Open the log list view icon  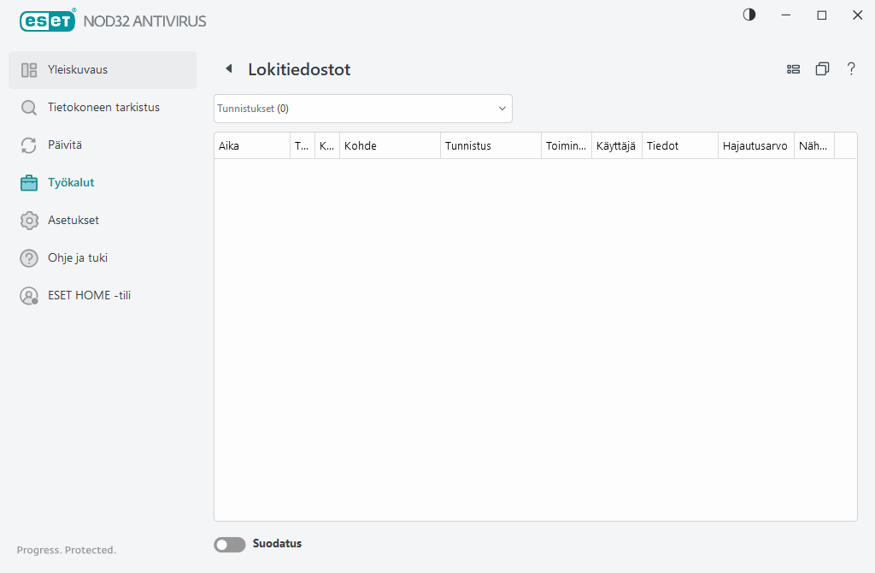[793, 68]
